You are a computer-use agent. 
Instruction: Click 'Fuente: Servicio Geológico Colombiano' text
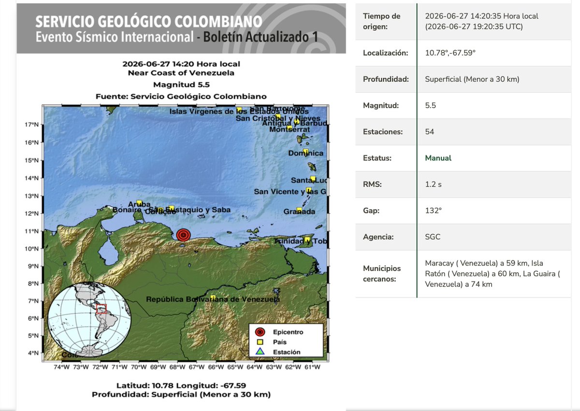click(x=181, y=96)
